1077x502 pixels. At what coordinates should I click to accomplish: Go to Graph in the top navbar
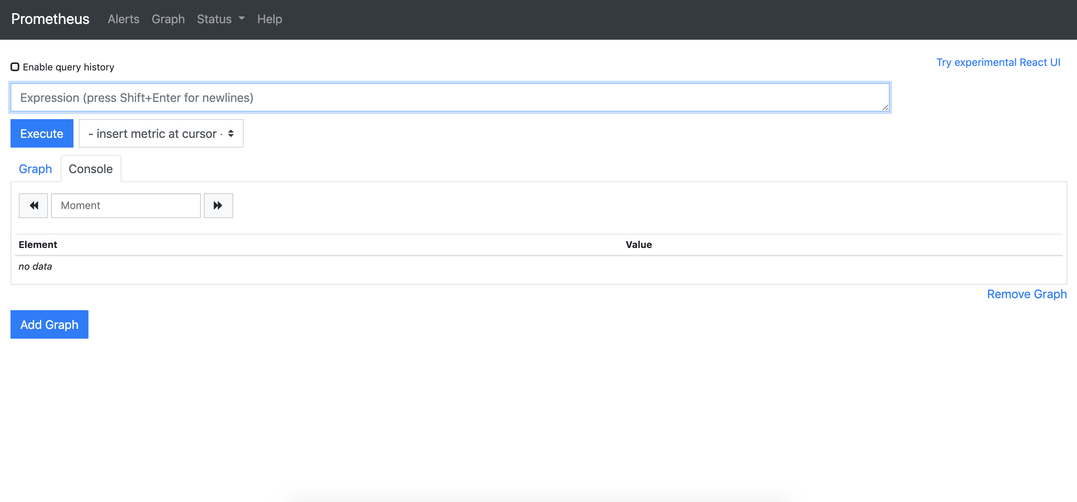(168, 19)
